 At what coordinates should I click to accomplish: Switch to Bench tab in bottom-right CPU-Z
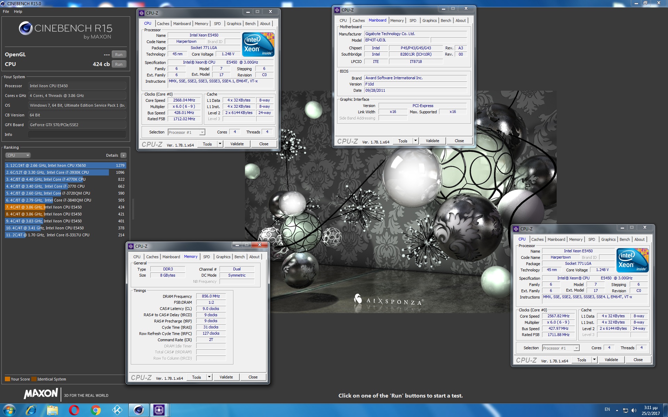tap(625, 239)
